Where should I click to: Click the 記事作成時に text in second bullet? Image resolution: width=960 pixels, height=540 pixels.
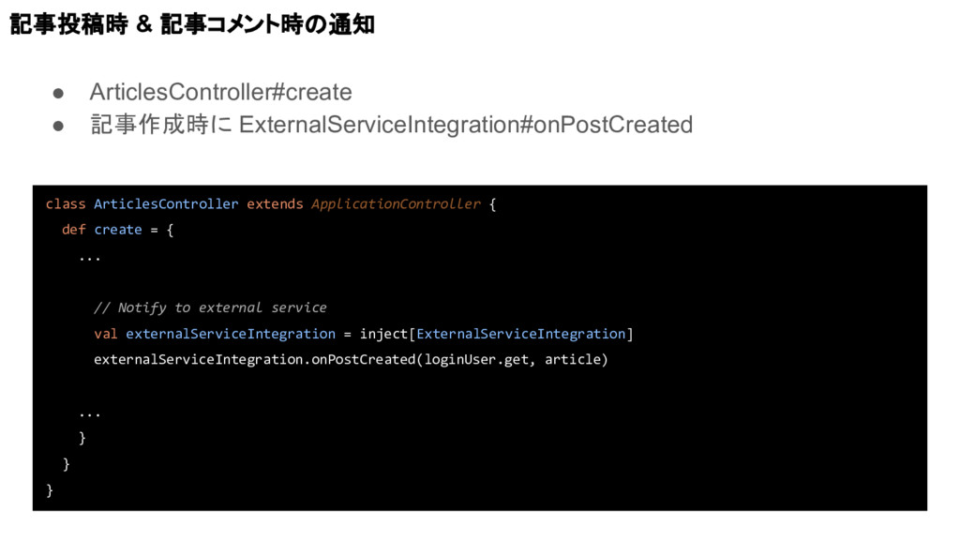(161, 125)
